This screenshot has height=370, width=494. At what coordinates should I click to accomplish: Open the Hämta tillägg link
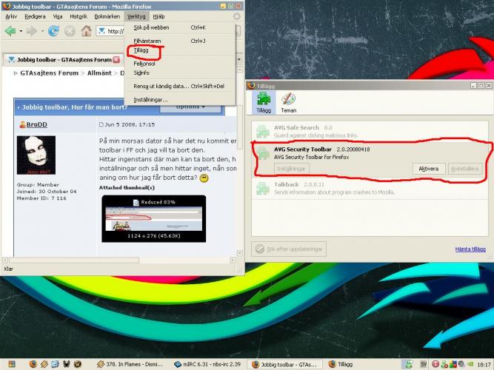coord(470,249)
